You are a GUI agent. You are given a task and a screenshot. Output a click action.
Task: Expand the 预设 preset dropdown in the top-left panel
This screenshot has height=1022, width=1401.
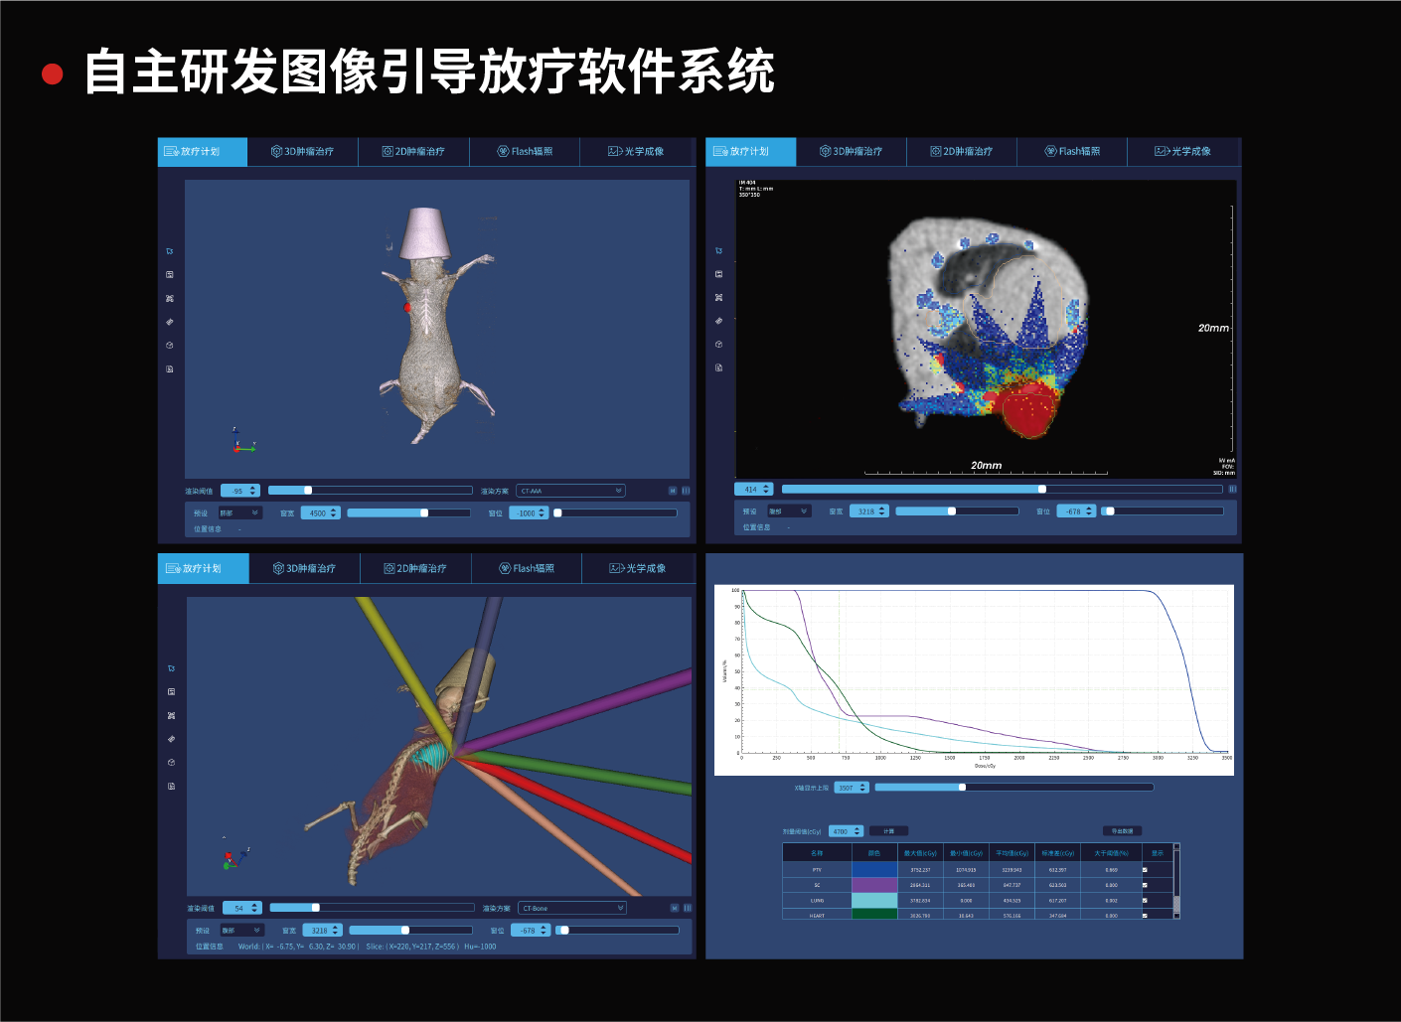point(239,513)
